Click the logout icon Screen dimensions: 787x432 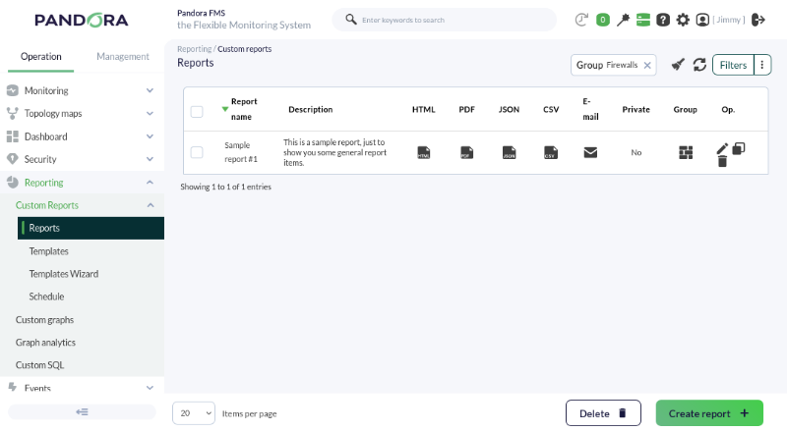pos(758,20)
